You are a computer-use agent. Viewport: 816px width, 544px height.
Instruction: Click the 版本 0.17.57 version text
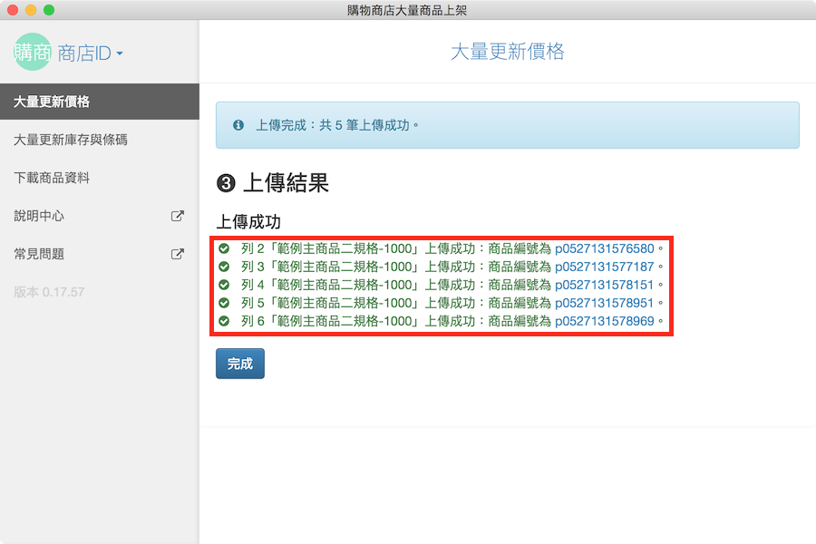pos(49,292)
